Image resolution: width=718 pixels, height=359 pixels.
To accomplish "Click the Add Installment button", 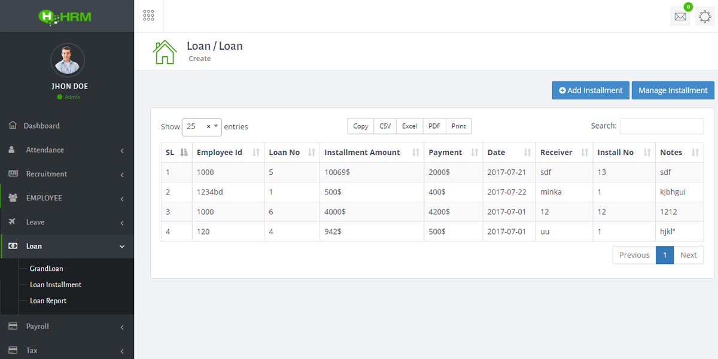I will 591,90.
